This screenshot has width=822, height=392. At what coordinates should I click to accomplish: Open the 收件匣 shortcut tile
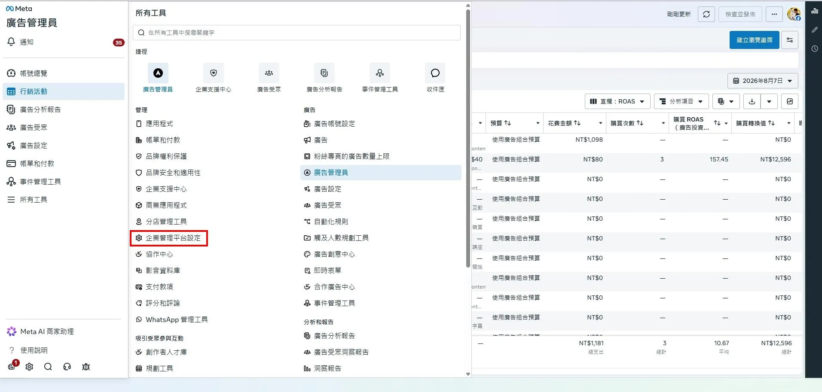coord(435,78)
